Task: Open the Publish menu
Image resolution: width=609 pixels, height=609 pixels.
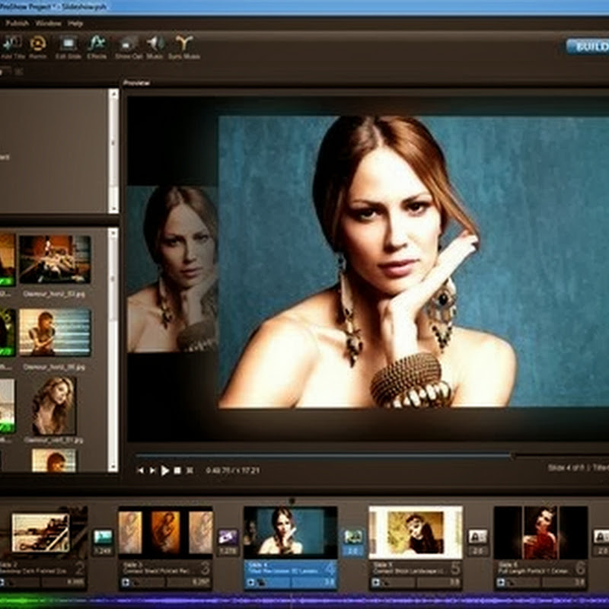Action: click(18, 24)
